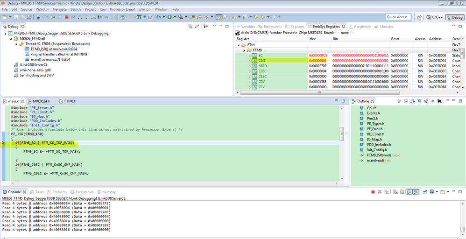Toggle sort alphabetically in Outline panel
This screenshot has height=239, width=466.
(x=413, y=101)
